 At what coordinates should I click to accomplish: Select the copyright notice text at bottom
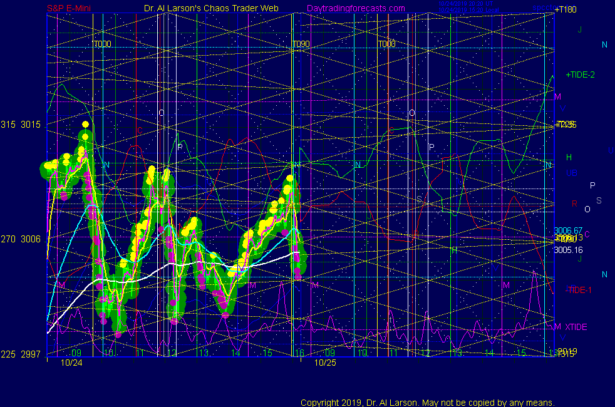tap(428, 403)
